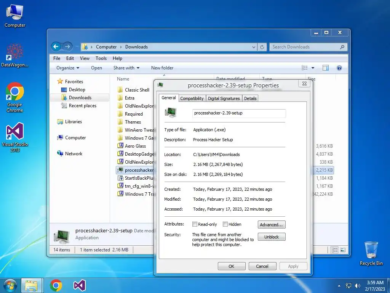Click the volume speaker tray icon
Image resolution: width=390 pixels, height=293 pixels.
(357, 286)
